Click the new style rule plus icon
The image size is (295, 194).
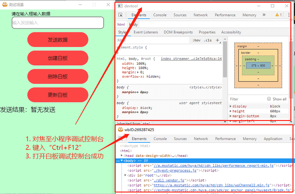218,40
